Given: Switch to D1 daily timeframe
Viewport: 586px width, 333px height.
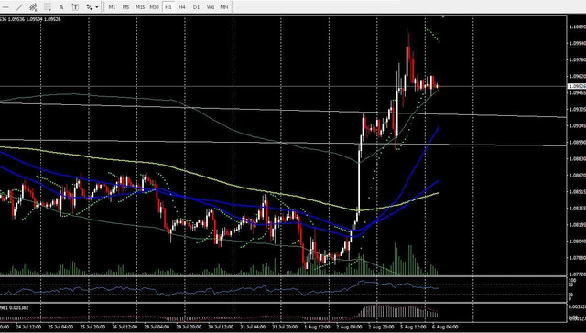Looking at the screenshot, I should coord(196,7).
